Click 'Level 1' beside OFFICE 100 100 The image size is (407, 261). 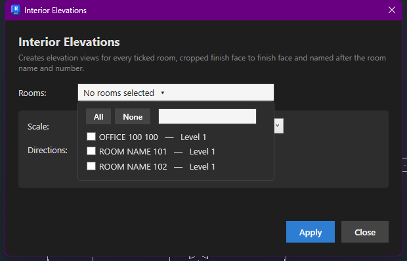point(194,137)
